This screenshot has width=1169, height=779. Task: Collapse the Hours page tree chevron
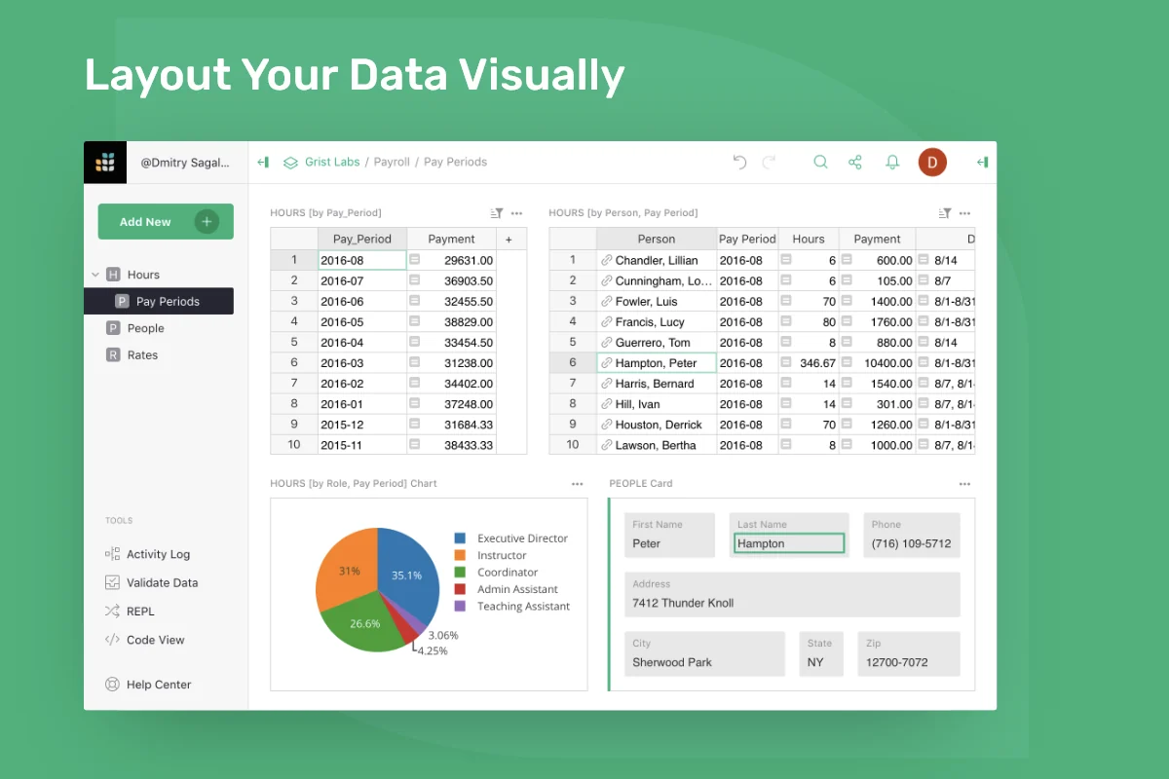click(x=94, y=275)
